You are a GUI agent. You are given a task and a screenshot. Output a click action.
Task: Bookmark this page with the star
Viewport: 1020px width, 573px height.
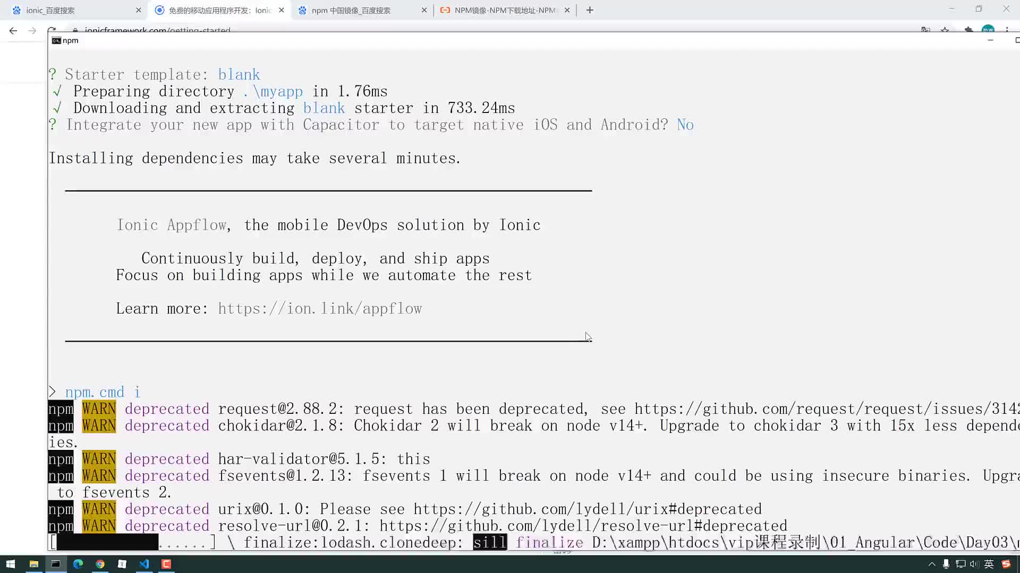point(945,30)
